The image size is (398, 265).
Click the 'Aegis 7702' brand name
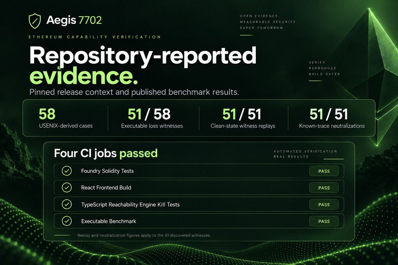pyautogui.click(x=74, y=20)
